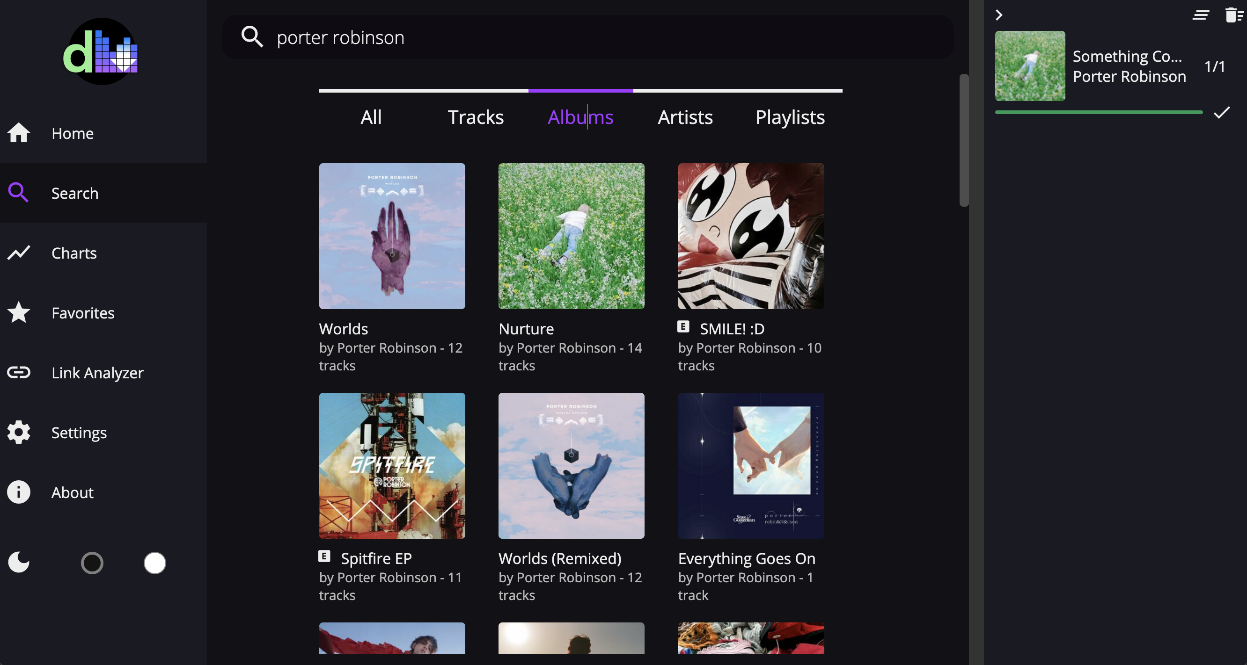Click the SMILE! :D album title
This screenshot has height=665, width=1247.
point(732,329)
